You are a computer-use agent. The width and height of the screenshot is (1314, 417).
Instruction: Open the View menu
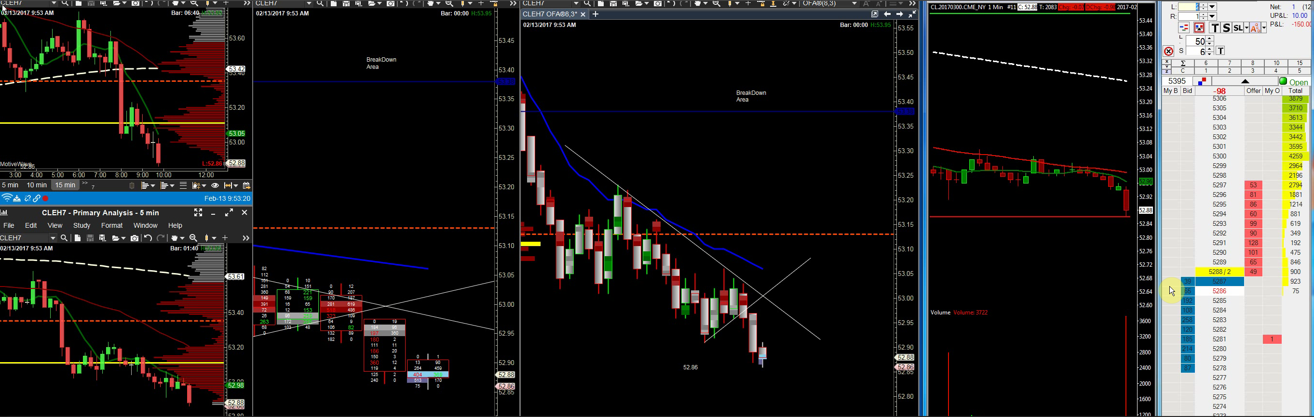click(54, 225)
